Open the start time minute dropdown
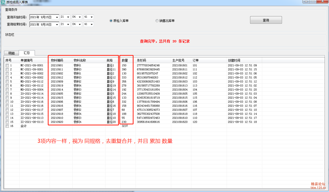 click(x=80, y=17)
